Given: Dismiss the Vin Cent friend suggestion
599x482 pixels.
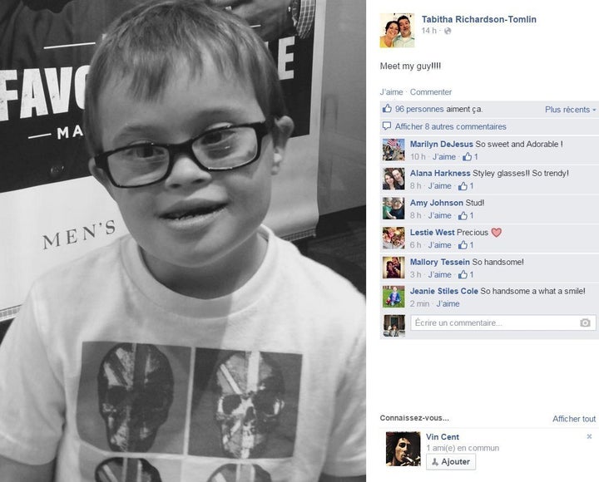Looking at the screenshot, I should [589, 436].
